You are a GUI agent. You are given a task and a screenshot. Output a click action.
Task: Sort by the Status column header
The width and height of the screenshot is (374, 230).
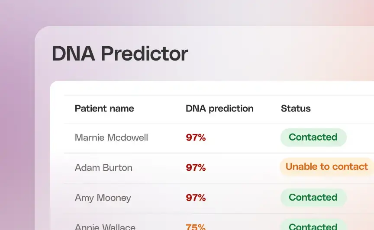(296, 109)
